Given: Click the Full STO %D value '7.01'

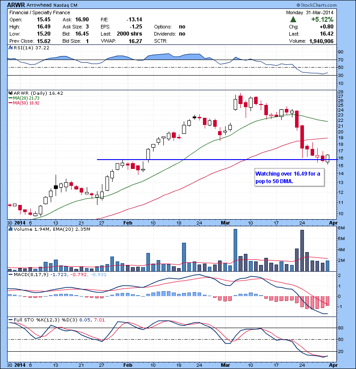Looking at the screenshot, I should (x=99, y=320).
